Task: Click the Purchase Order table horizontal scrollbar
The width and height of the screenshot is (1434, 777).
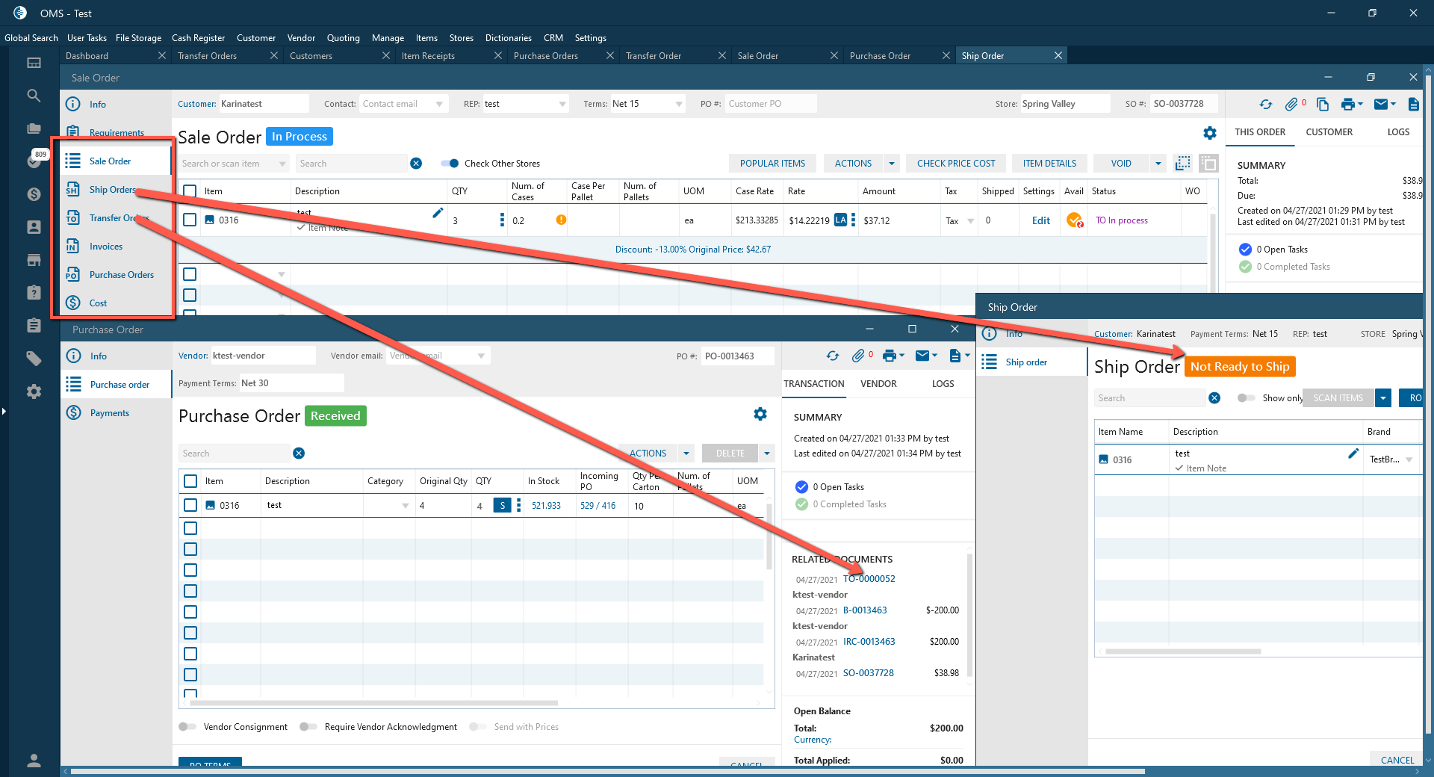Action: pyautogui.click(x=373, y=703)
